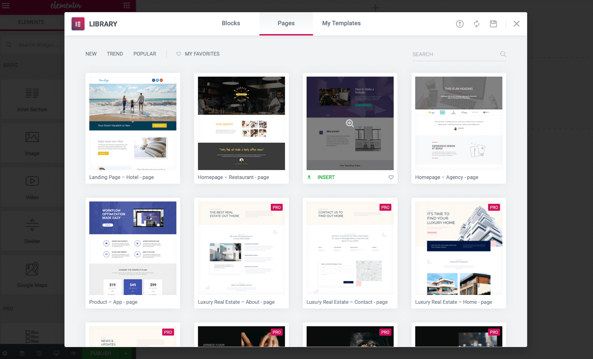Viewport: 593px width, 359px height.
Task: Select the Inner Section widget icon
Action: [32, 93]
